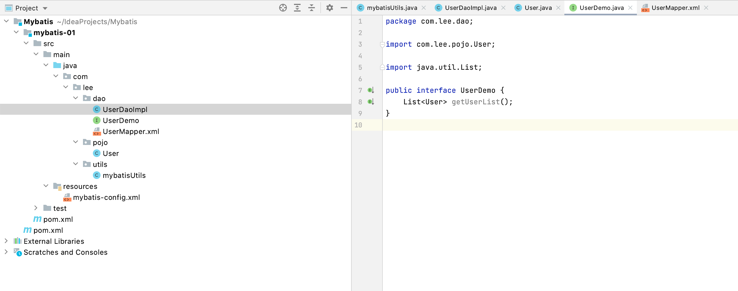Collapse the main folder

[x=36, y=54]
